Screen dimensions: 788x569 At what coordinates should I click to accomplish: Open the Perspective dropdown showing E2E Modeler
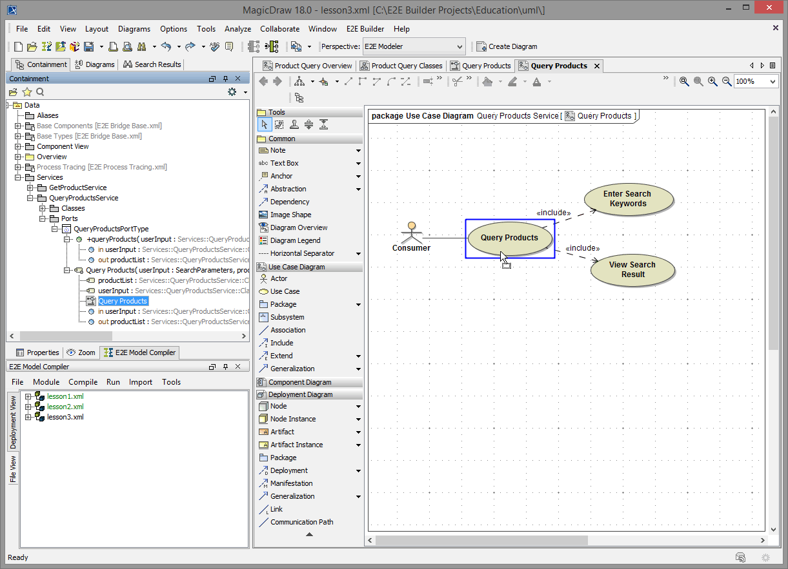point(460,46)
